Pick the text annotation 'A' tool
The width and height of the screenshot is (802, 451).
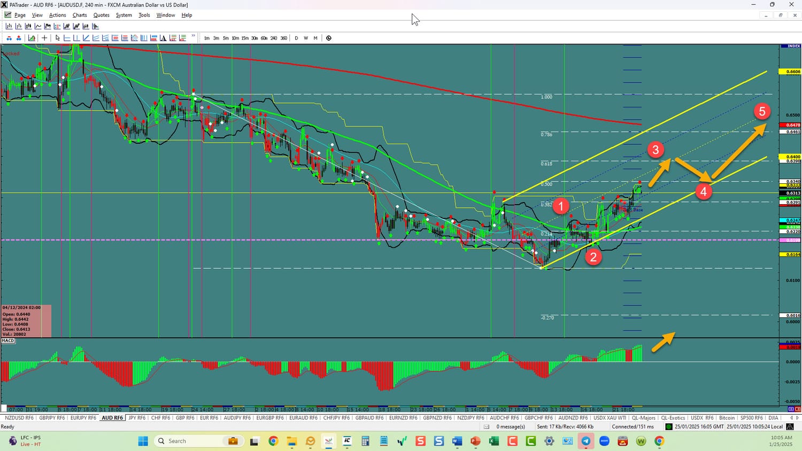[x=163, y=38]
